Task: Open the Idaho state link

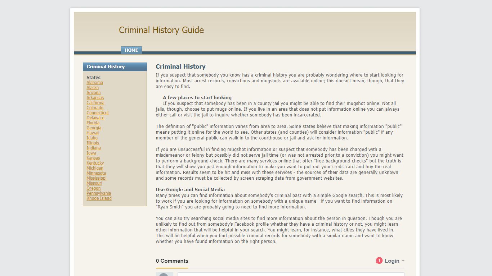Action: pyautogui.click(x=92, y=138)
